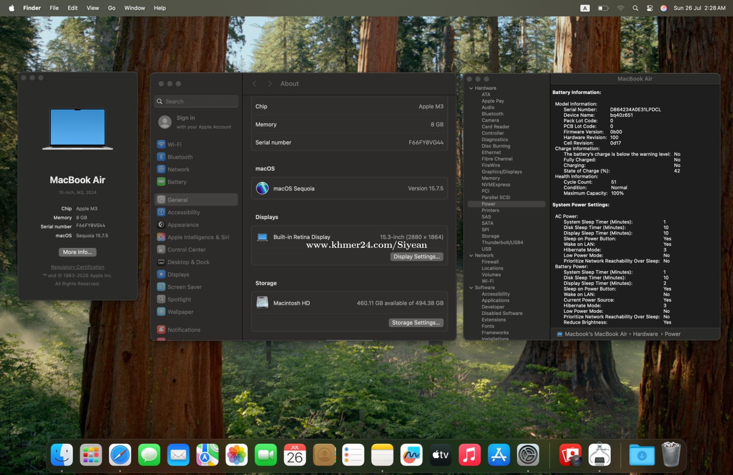733x475 pixels.
Task: Launch Music app from the Dock
Action: pyautogui.click(x=470, y=455)
